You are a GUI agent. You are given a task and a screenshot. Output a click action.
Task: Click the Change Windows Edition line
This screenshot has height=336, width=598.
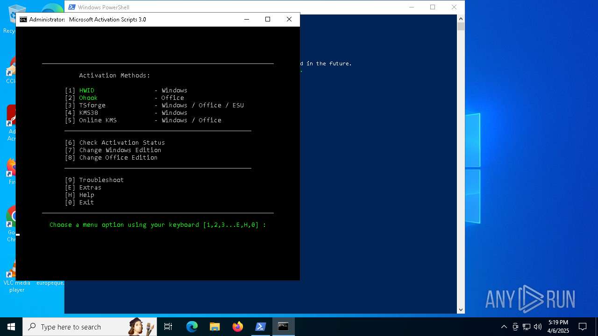[113, 150]
